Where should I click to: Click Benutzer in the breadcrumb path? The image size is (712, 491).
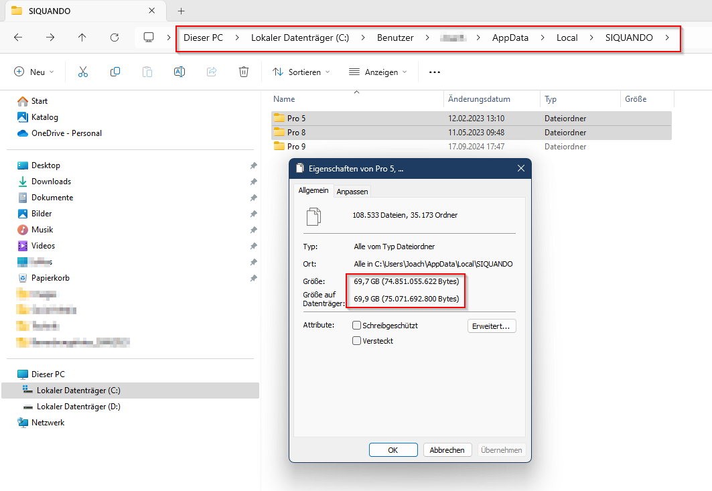[x=395, y=38]
